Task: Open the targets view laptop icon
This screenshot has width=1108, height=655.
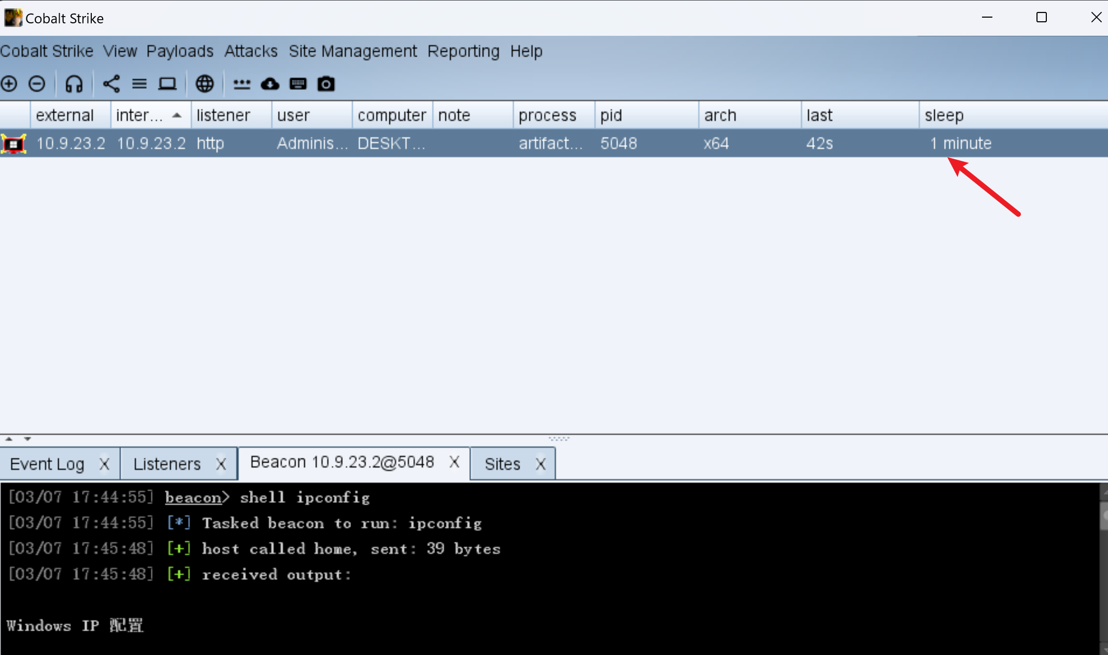Action: [x=166, y=83]
